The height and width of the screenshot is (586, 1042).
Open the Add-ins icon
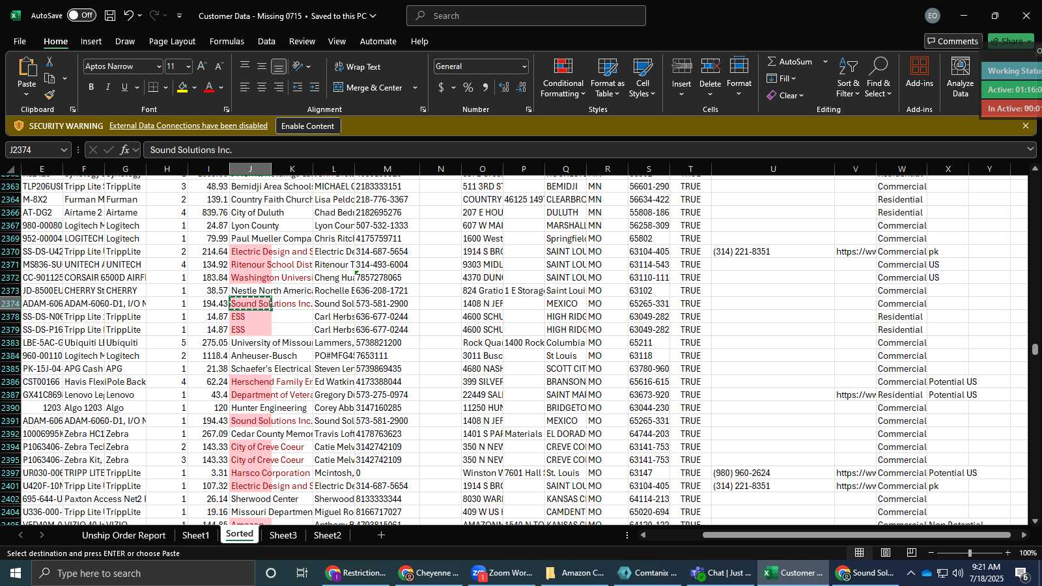[x=920, y=66]
